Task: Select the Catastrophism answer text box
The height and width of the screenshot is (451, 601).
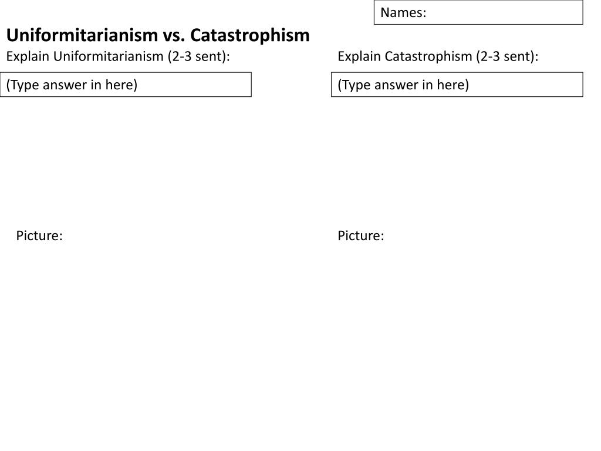Action: point(457,85)
